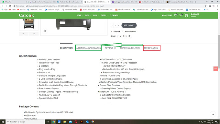Click the browser address bar URL
This screenshot has height=124, width=220.
click(x=65, y=6)
